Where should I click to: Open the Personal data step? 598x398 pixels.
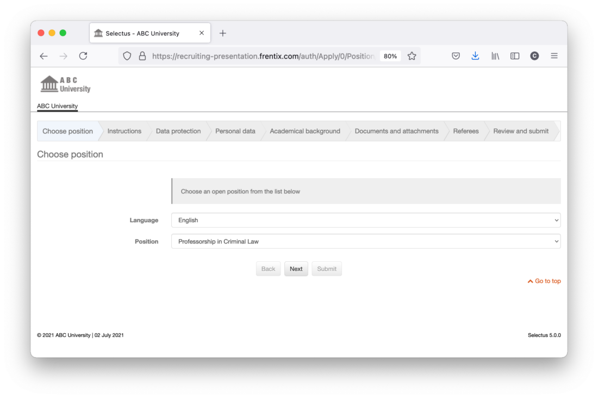pyautogui.click(x=235, y=131)
